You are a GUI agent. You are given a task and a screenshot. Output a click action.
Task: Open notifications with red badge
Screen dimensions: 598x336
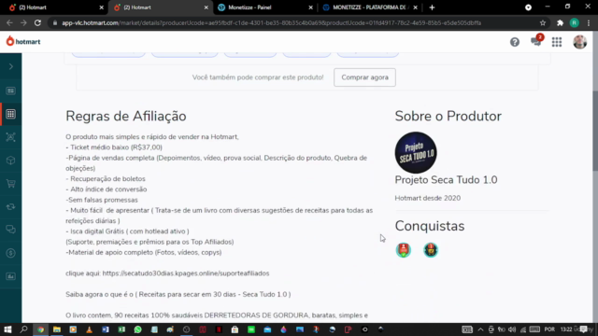[536, 41]
